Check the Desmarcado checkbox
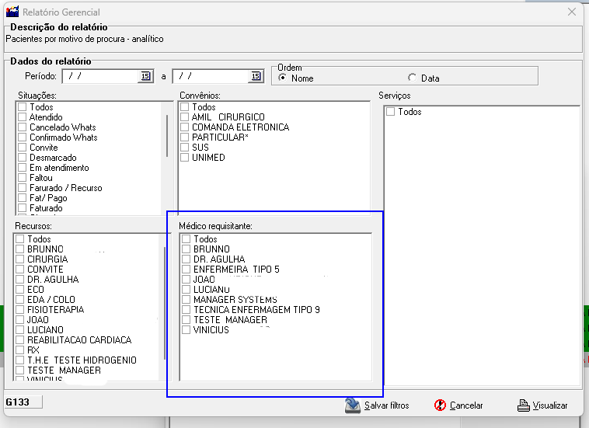This screenshot has height=428, width=589. click(x=23, y=158)
